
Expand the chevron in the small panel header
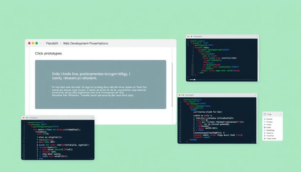pyautogui.click(x=280, y=114)
